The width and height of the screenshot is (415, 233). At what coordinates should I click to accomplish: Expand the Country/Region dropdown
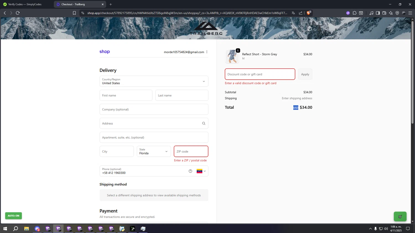pyautogui.click(x=154, y=81)
